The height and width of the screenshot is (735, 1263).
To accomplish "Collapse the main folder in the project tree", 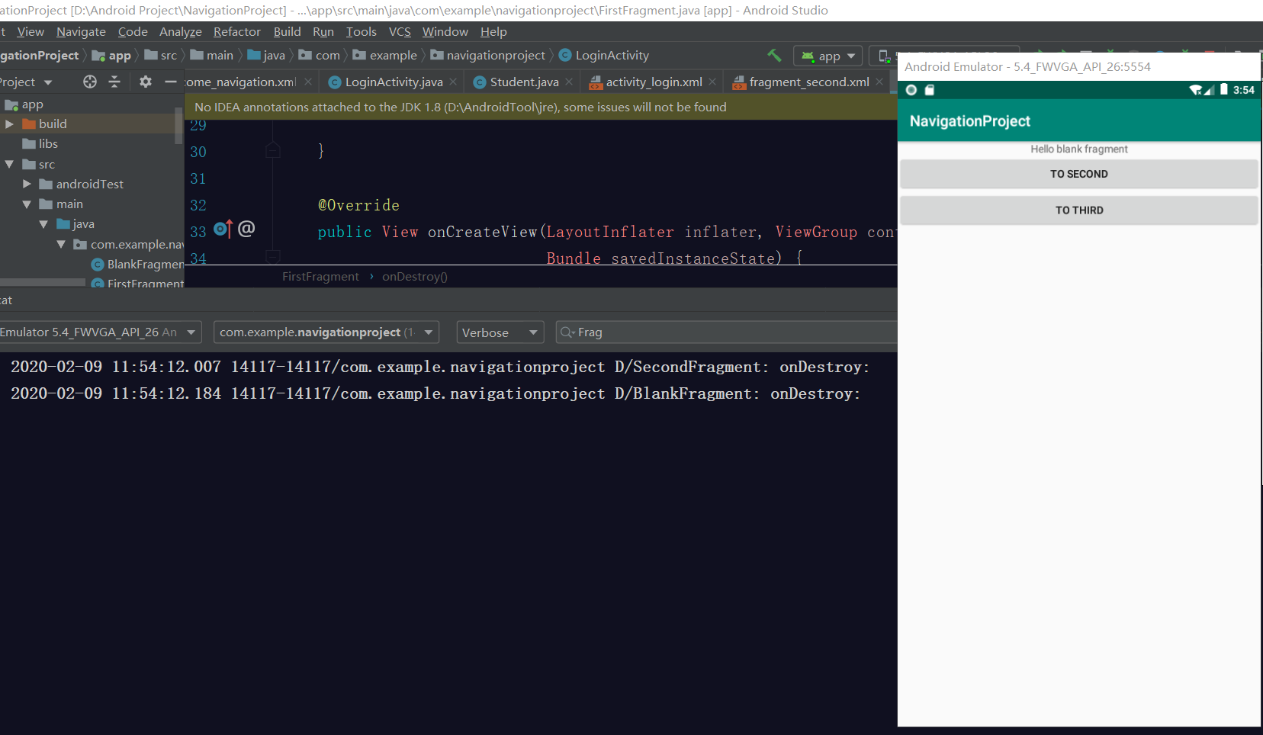I will (x=27, y=204).
